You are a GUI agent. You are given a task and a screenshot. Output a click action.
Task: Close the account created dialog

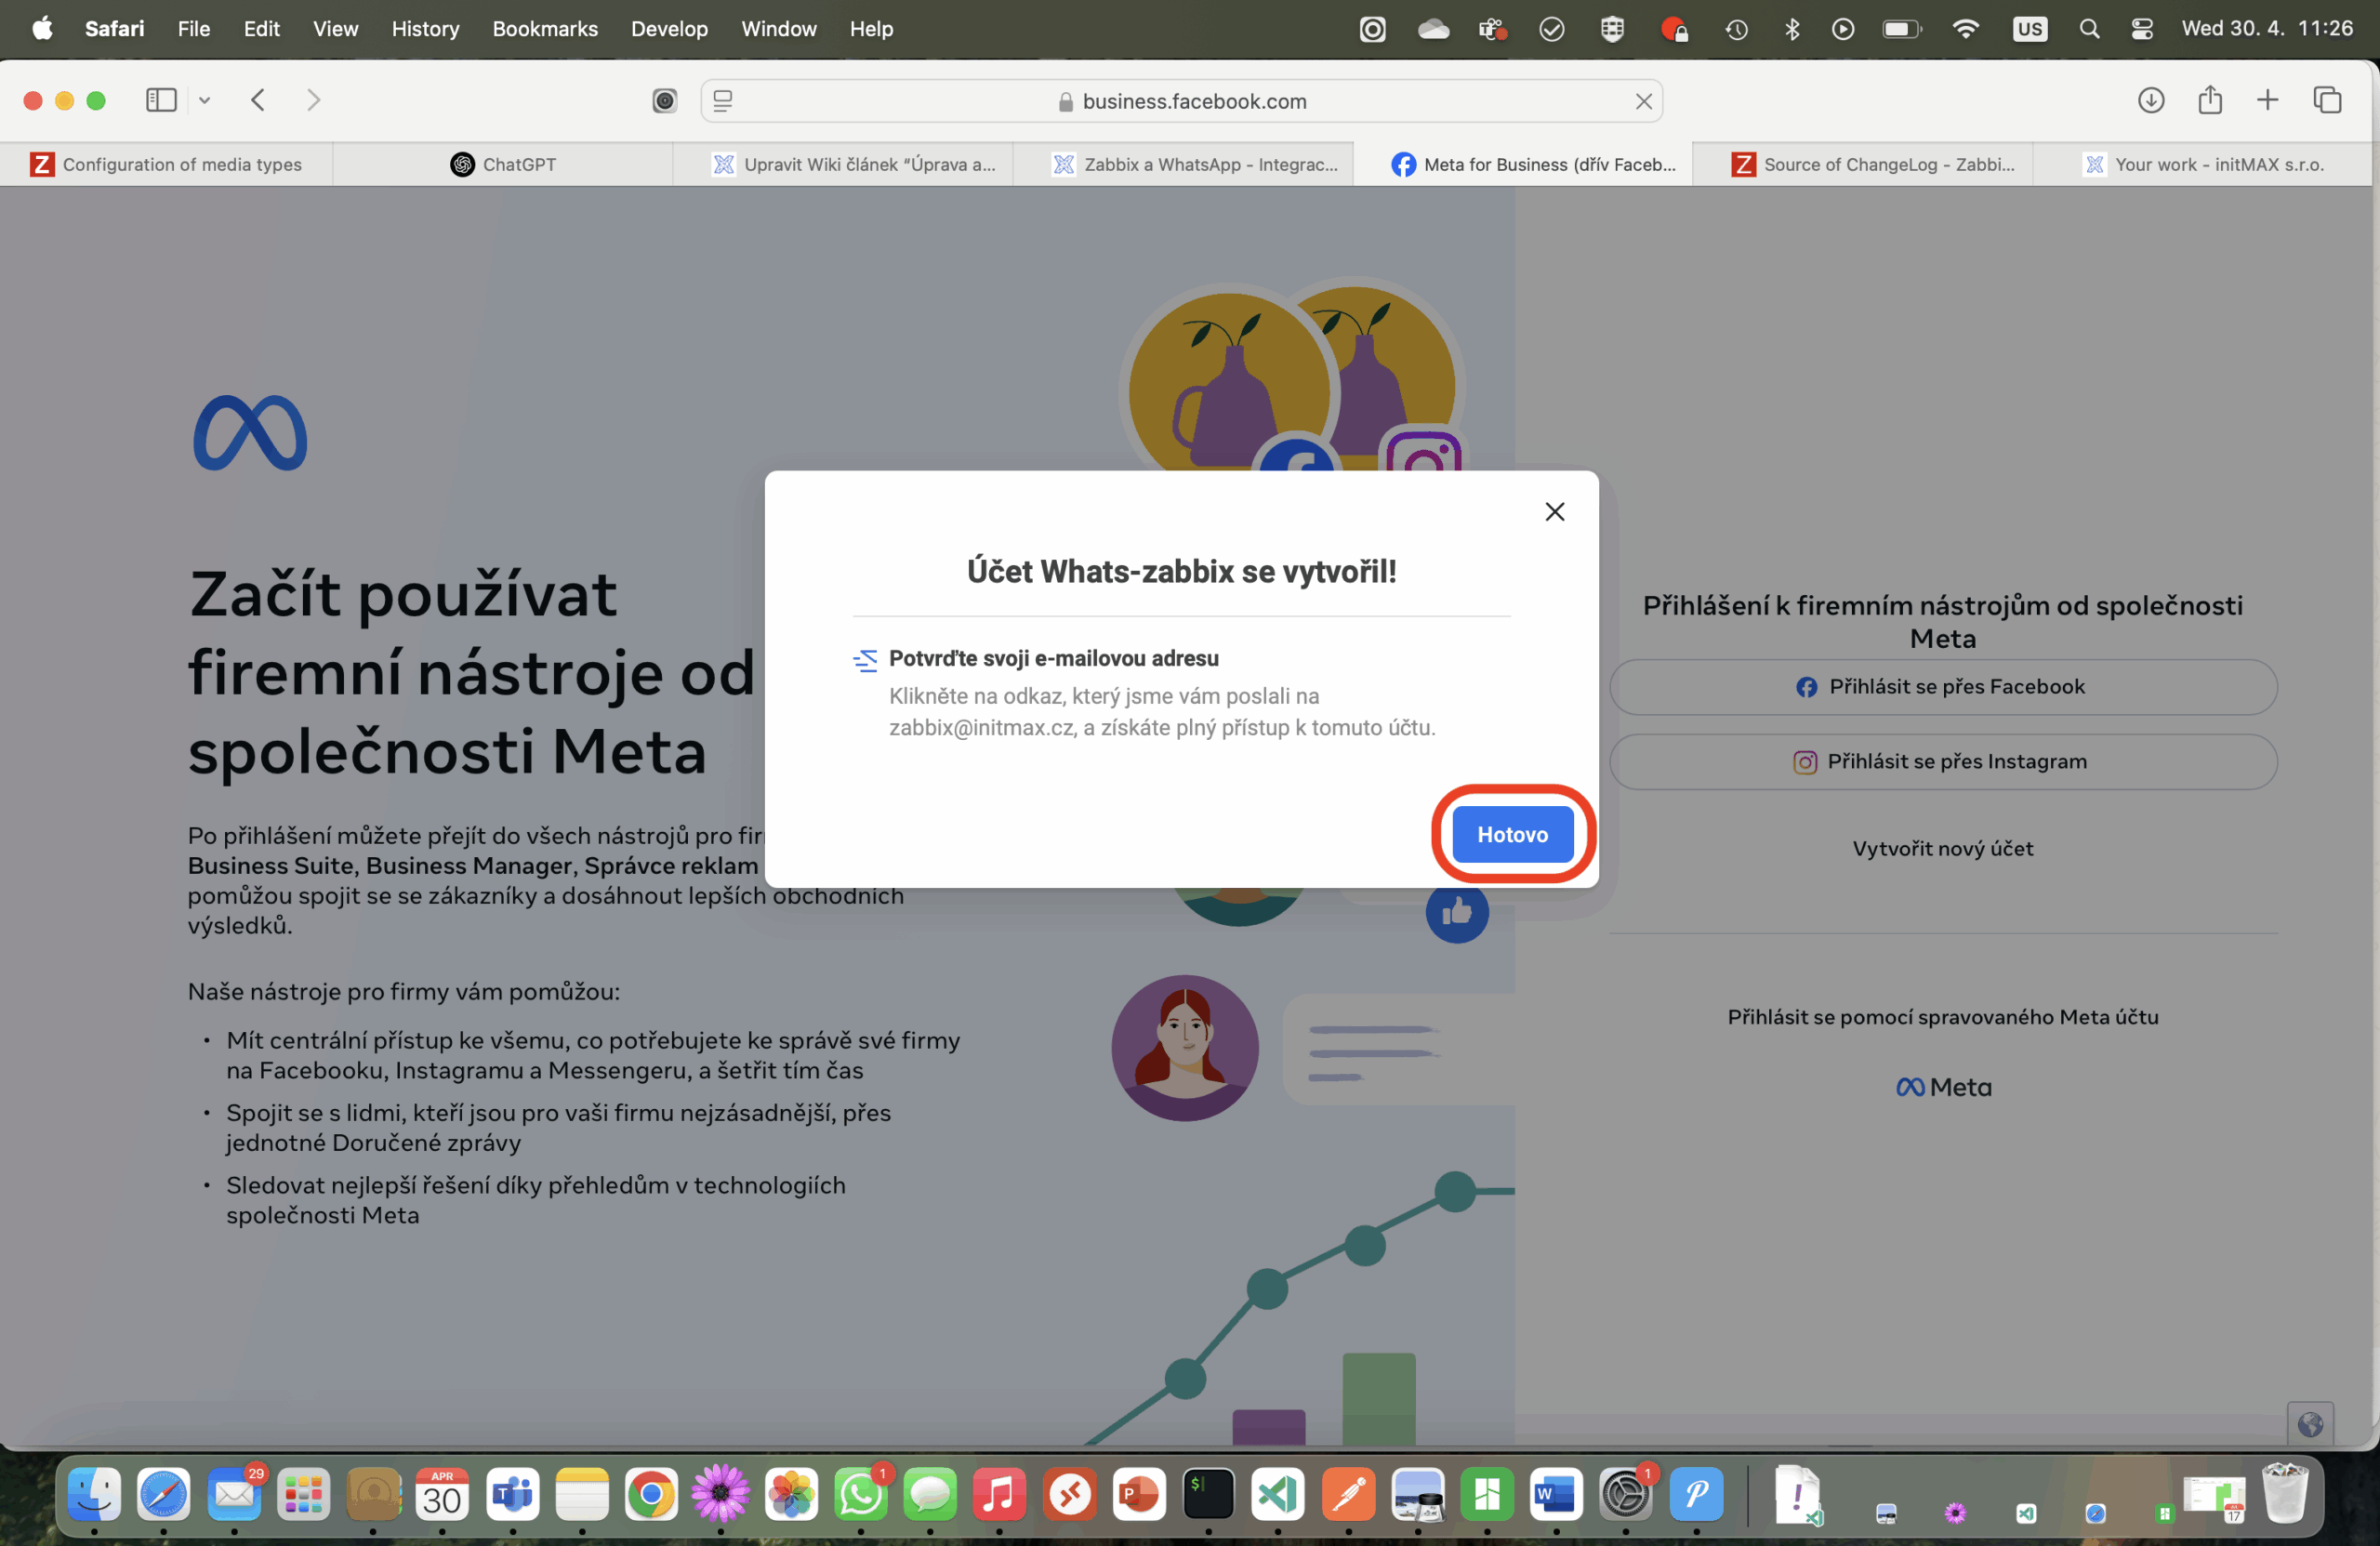pyautogui.click(x=1554, y=512)
